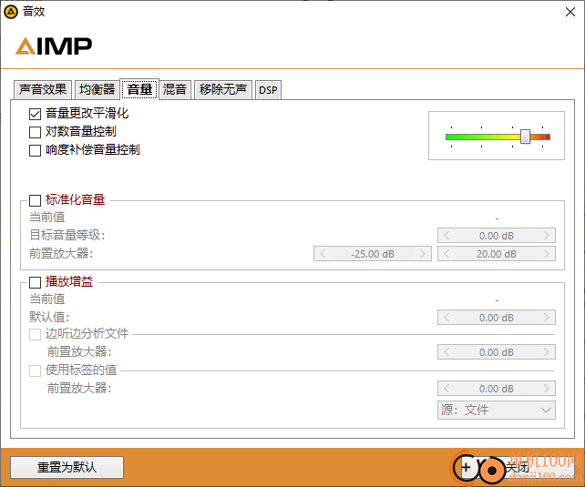Increase 边听边分析文件 前置放大器 value
Image resolution: width=585 pixels, height=487 pixels.
point(547,351)
